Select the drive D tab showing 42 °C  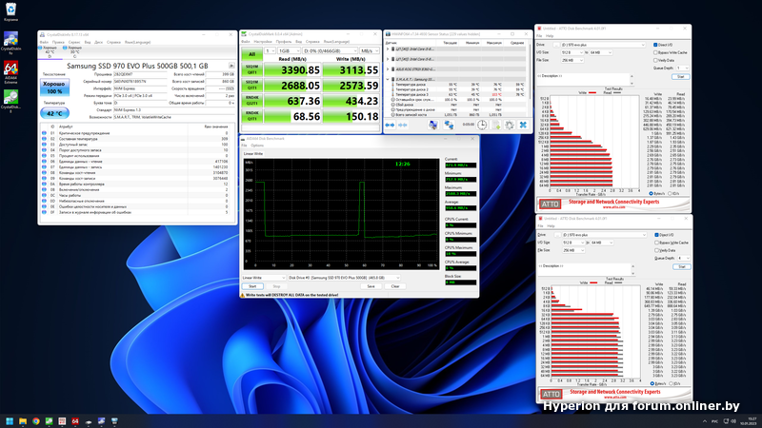click(48, 51)
